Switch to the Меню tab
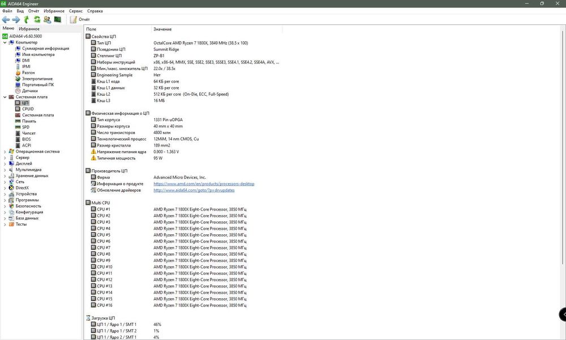Image resolution: width=566 pixels, height=340 pixels. (x=8, y=28)
